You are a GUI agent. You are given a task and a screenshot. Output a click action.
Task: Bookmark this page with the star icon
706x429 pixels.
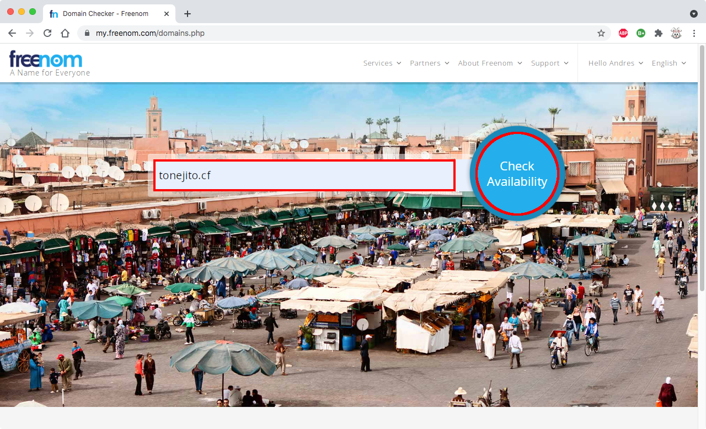coord(601,33)
